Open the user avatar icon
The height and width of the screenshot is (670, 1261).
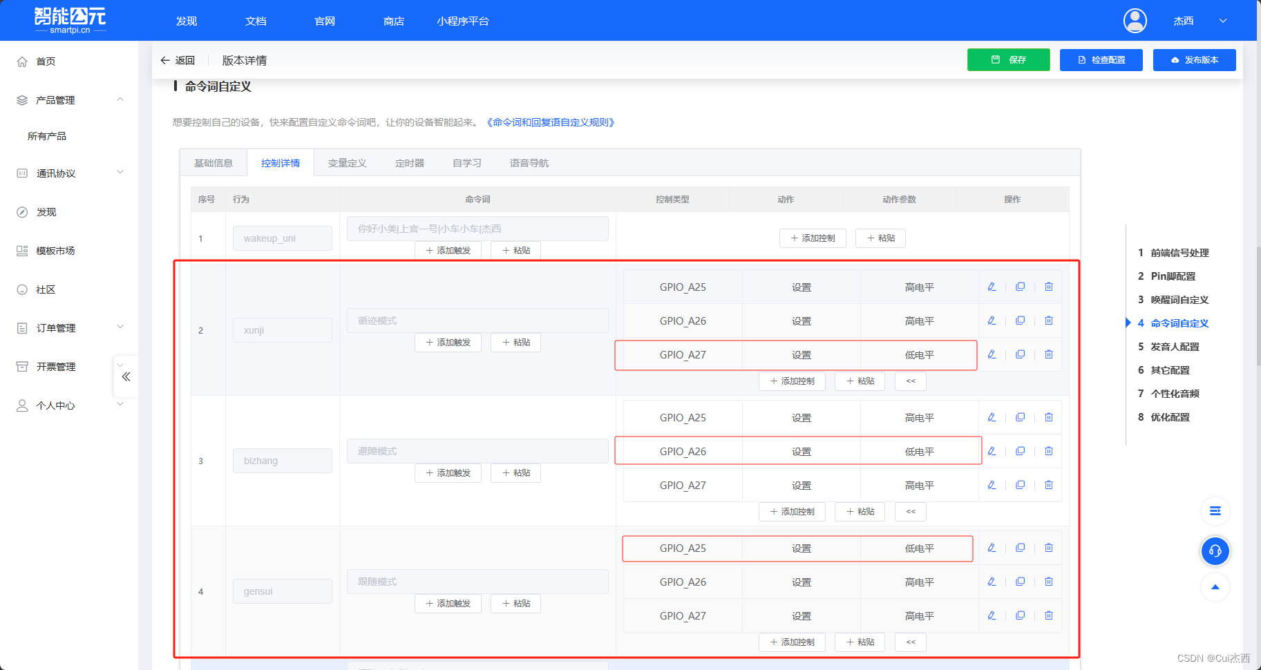(1135, 21)
